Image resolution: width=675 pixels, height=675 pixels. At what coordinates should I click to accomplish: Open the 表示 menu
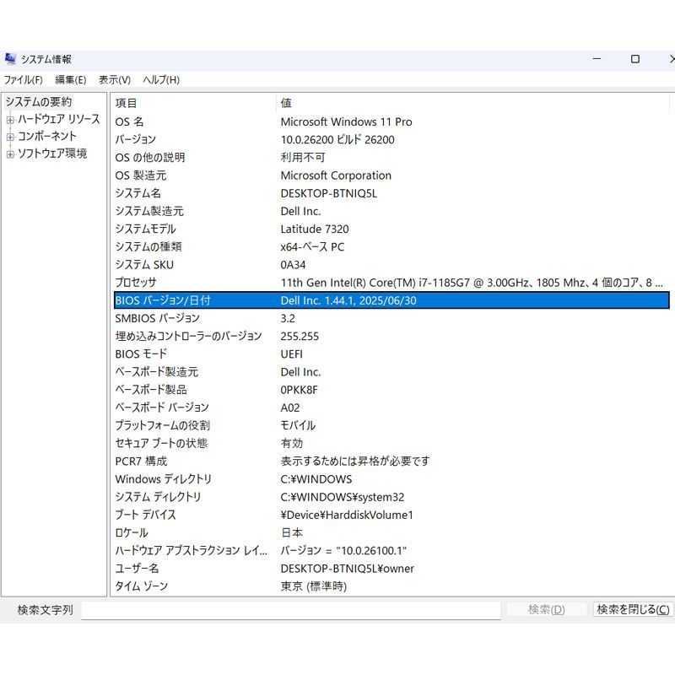point(114,79)
